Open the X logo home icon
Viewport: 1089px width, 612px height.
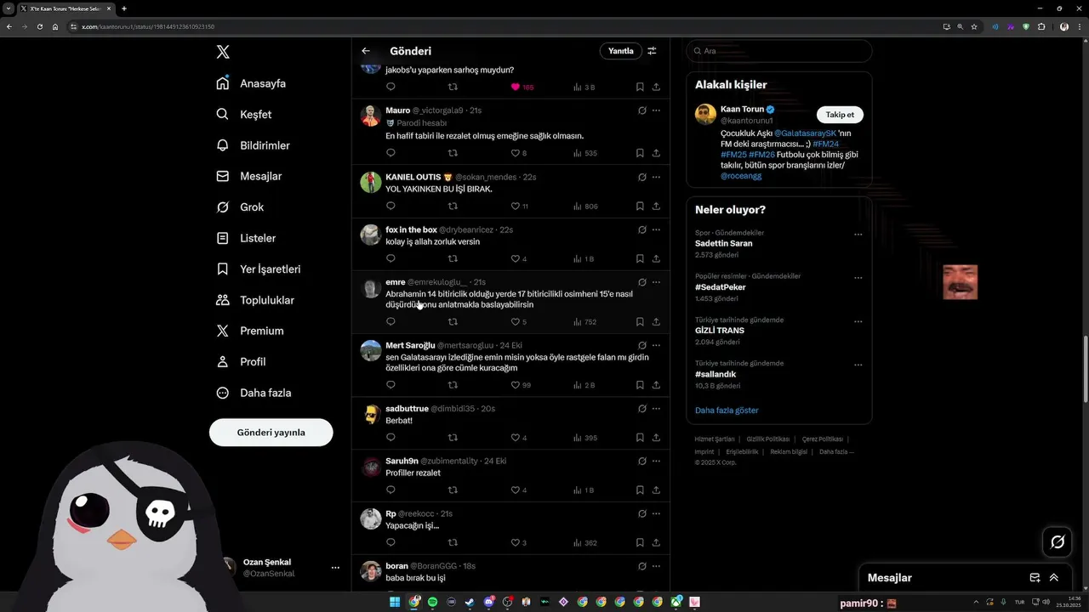(x=223, y=52)
